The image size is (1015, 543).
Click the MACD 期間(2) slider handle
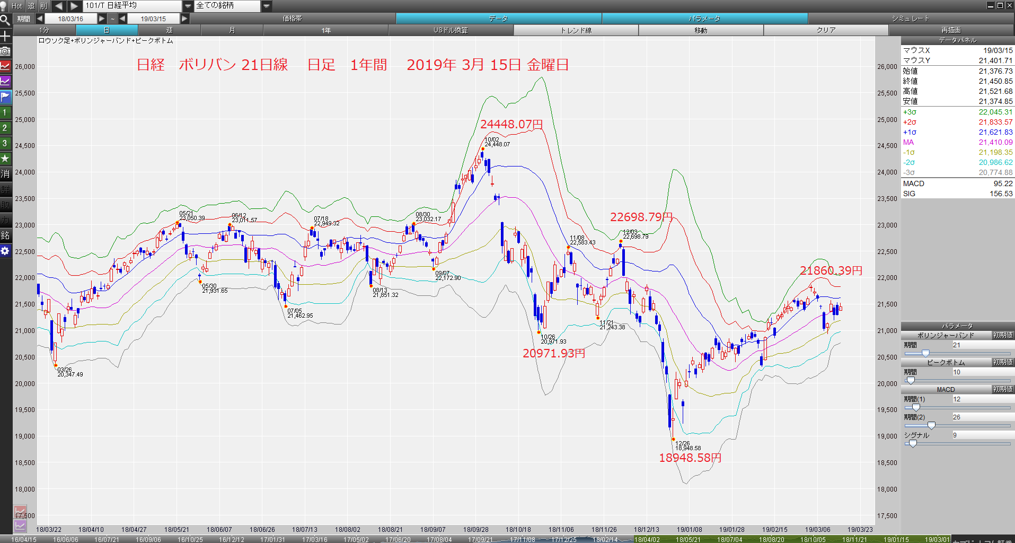[931, 426]
